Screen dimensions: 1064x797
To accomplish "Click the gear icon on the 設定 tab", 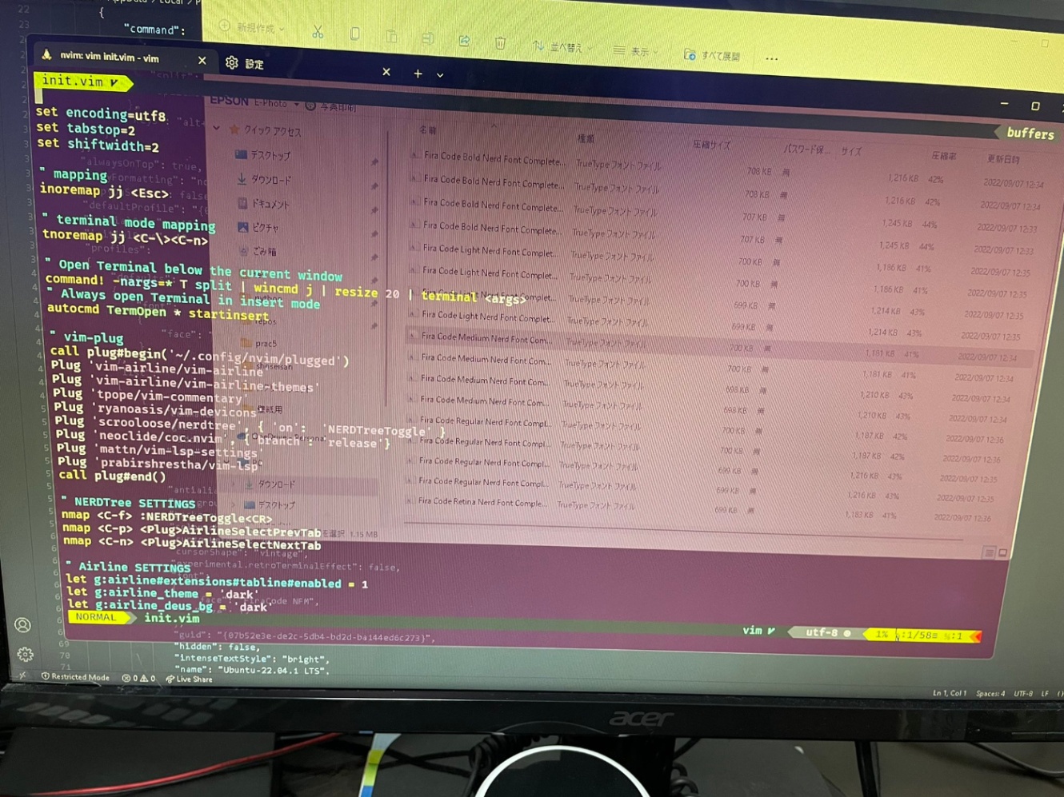I will coord(232,62).
